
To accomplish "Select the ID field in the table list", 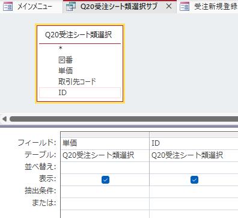I will [x=80, y=93].
